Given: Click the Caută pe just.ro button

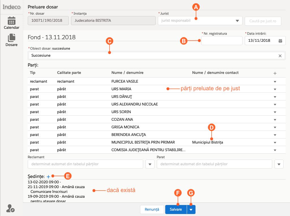Looking at the screenshot, I should tap(263, 21).
